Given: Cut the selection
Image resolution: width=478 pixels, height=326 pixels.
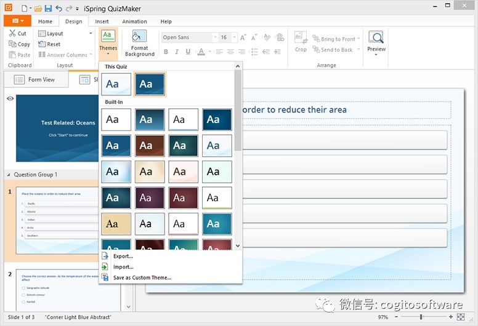Looking at the screenshot, I should [x=18, y=33].
